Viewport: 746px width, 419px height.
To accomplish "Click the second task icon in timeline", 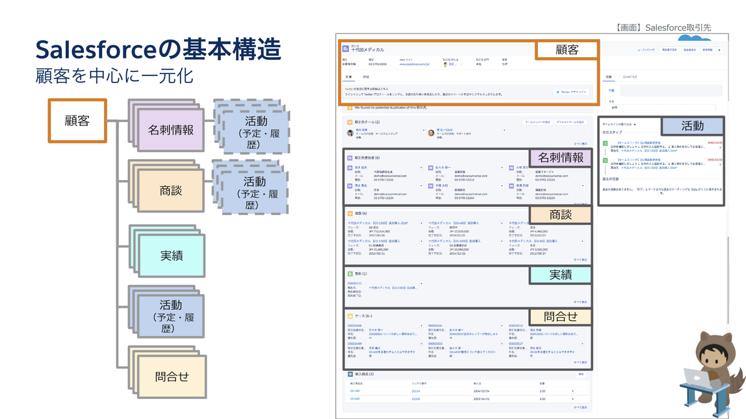I will pos(606,160).
